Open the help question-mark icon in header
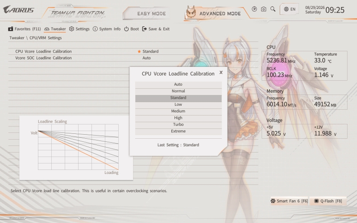 tap(254, 9)
